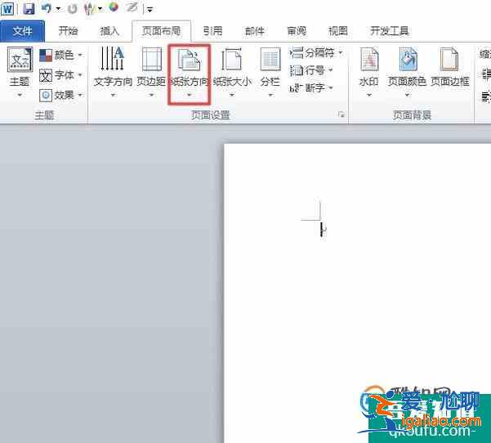Image resolution: width=491 pixels, height=443 pixels.
Task: Click the color wheel icon in quick access
Action: (x=114, y=7)
